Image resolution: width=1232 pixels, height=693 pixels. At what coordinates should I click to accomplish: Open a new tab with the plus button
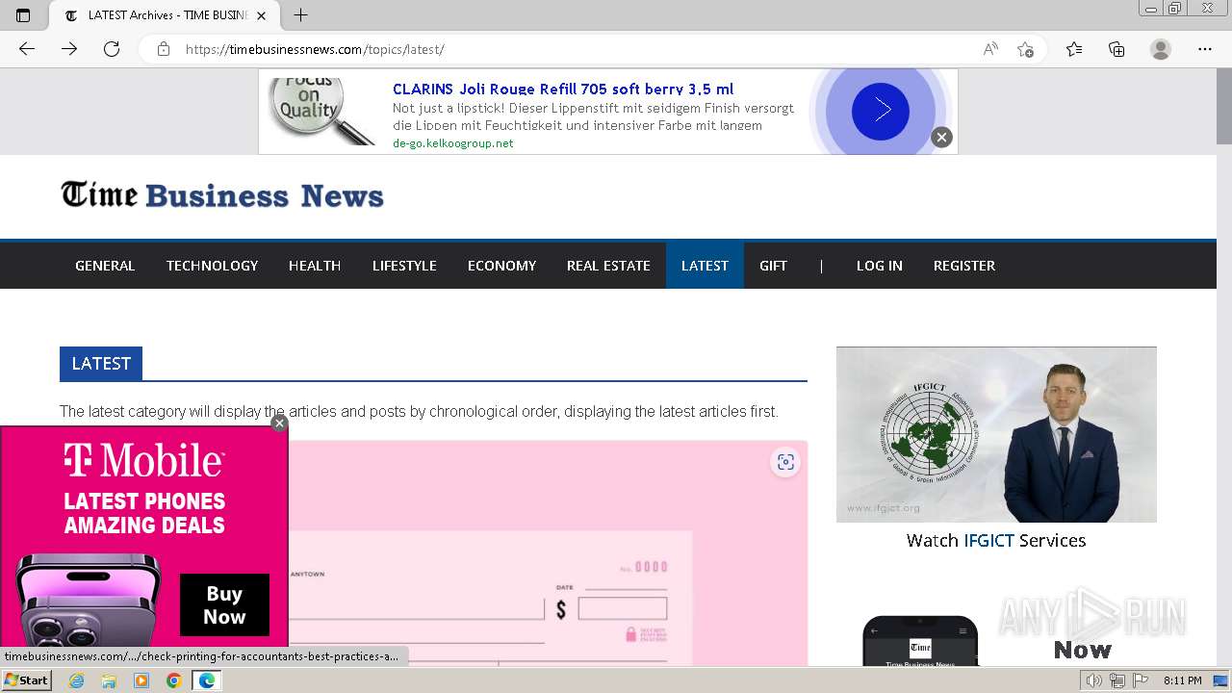point(301,15)
